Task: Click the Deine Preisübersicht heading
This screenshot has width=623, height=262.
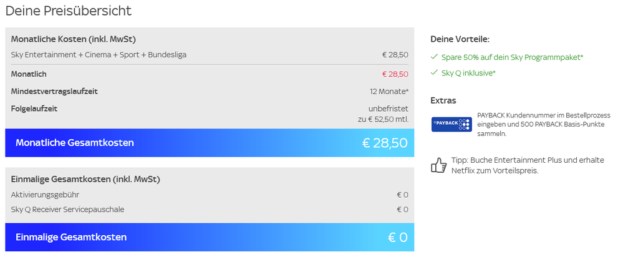Action: [68, 11]
